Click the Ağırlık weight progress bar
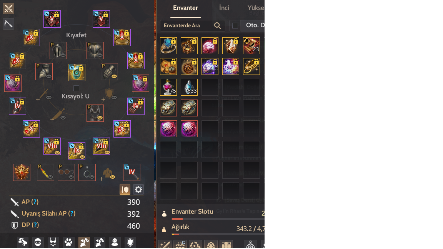 coord(218,234)
